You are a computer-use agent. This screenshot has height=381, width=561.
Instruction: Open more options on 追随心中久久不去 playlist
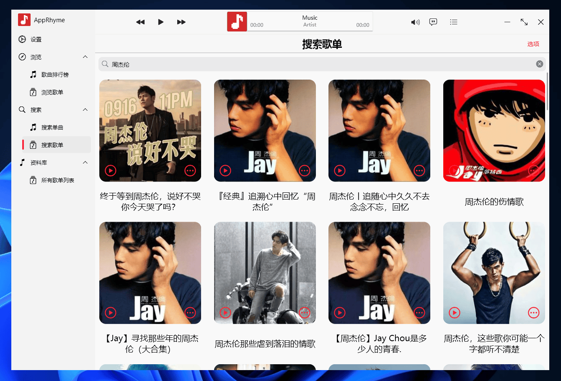(419, 171)
